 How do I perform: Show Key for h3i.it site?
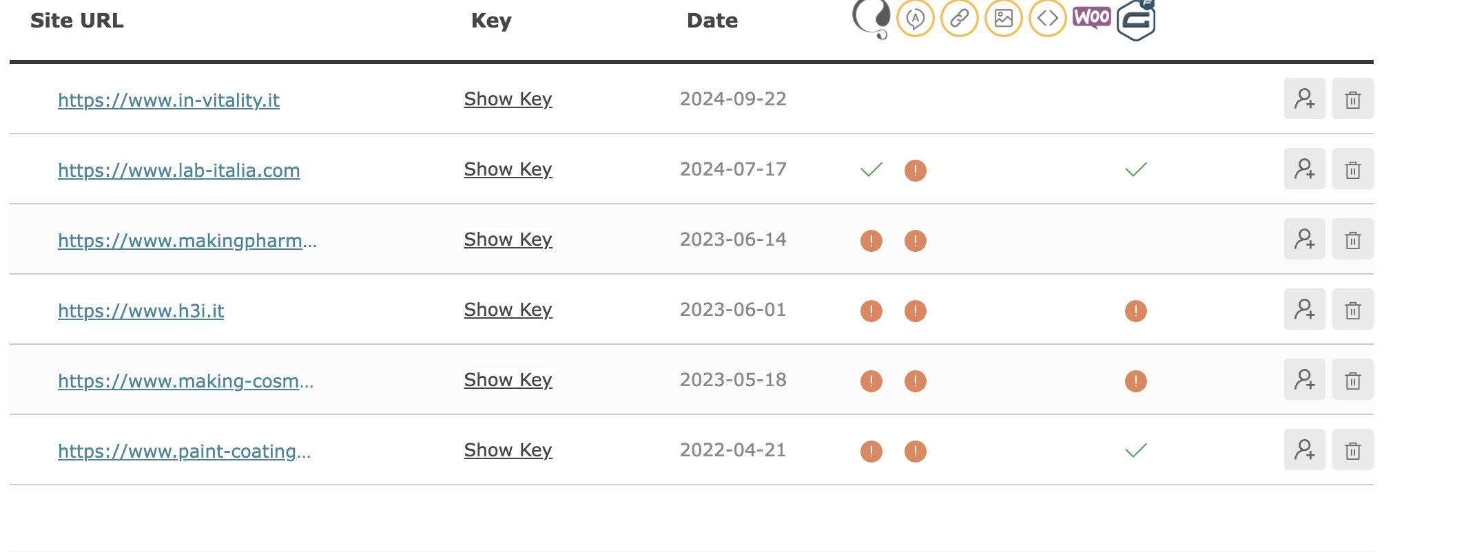coord(508,310)
